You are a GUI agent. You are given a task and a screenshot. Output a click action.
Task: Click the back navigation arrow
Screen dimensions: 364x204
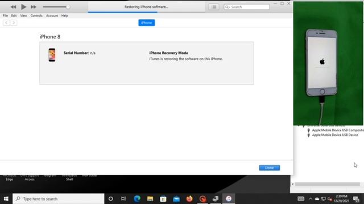6,23
